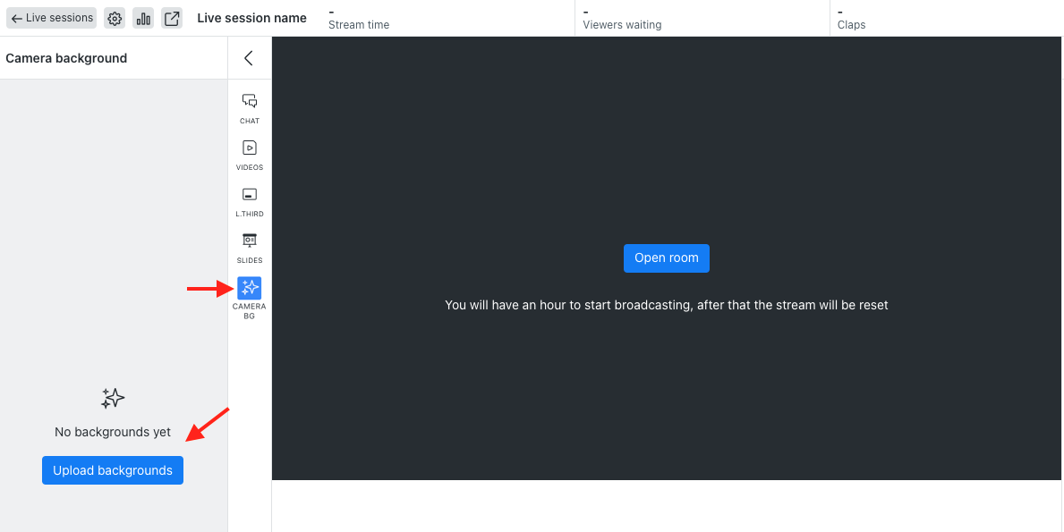
Task: Open session settings gear icon
Action: point(115,18)
